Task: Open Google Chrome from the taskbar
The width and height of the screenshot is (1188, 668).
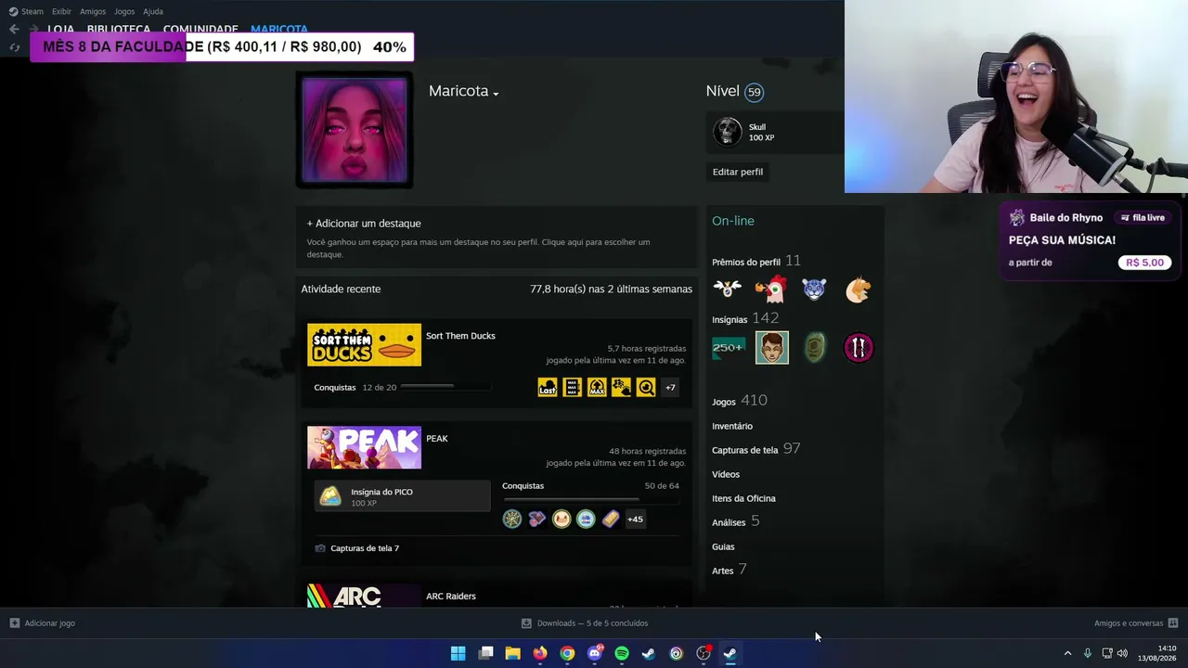Action: 567,653
